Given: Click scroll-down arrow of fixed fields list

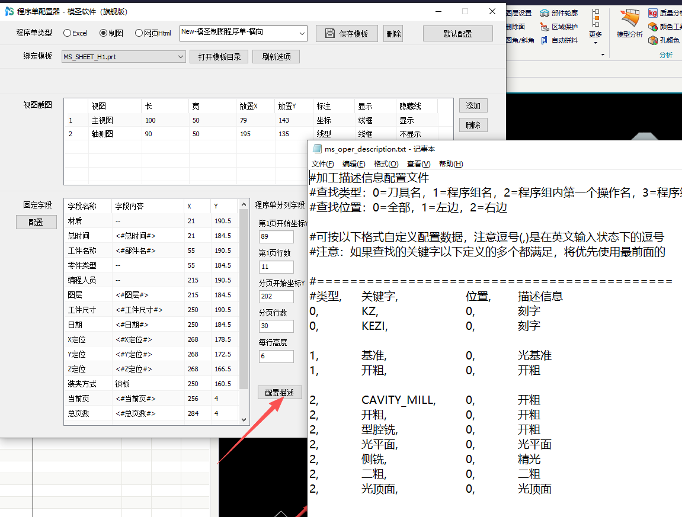Looking at the screenshot, I should [x=244, y=420].
